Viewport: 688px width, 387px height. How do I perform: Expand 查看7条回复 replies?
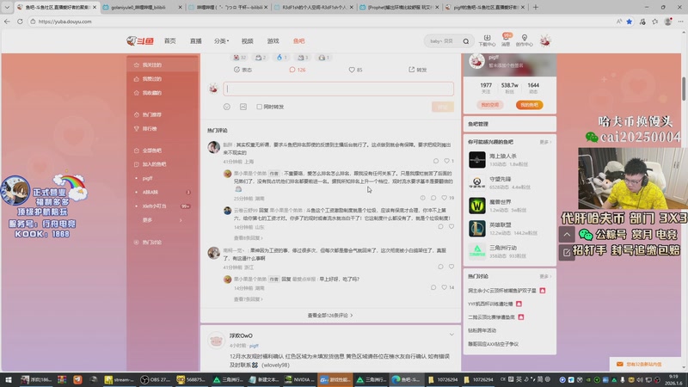point(248,299)
